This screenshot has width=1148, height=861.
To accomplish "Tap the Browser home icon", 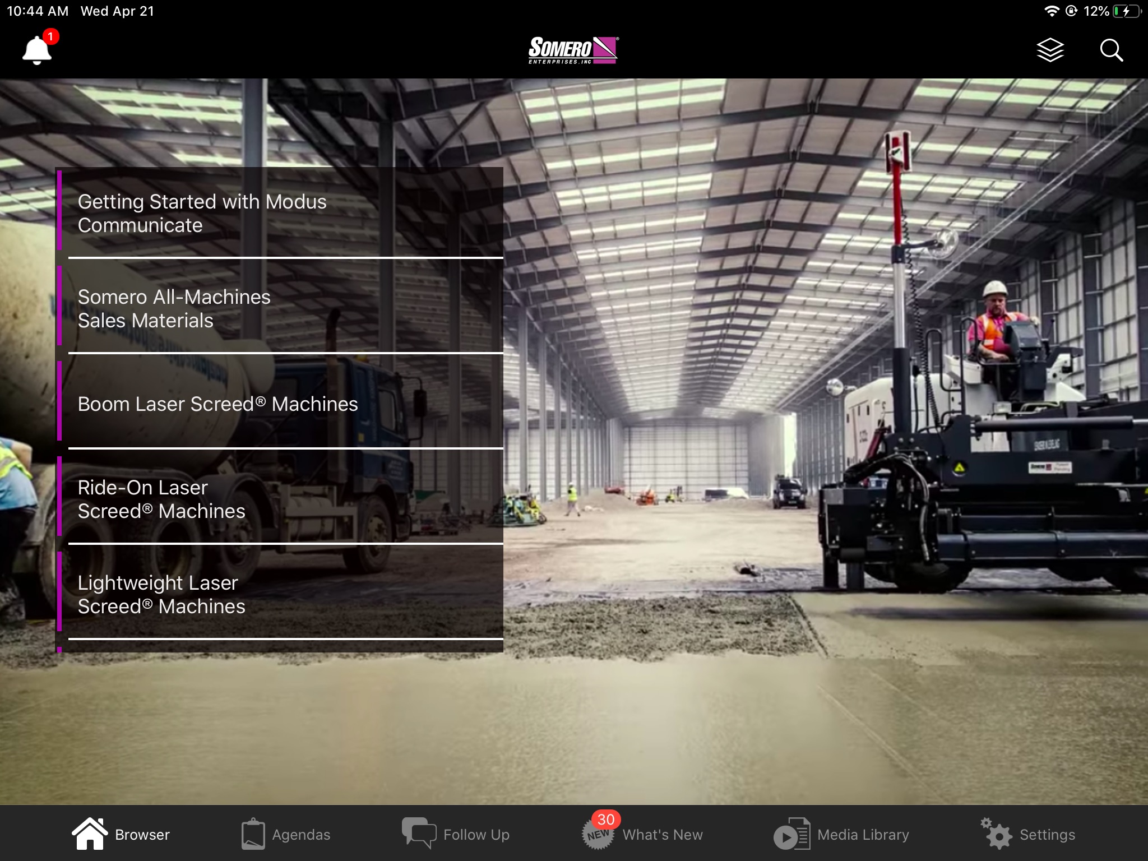I will pyautogui.click(x=90, y=834).
